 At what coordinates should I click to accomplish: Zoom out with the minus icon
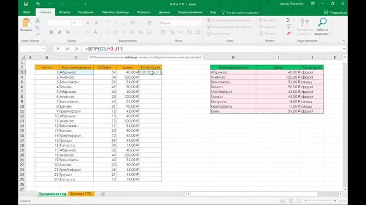pyautogui.click(x=305, y=200)
